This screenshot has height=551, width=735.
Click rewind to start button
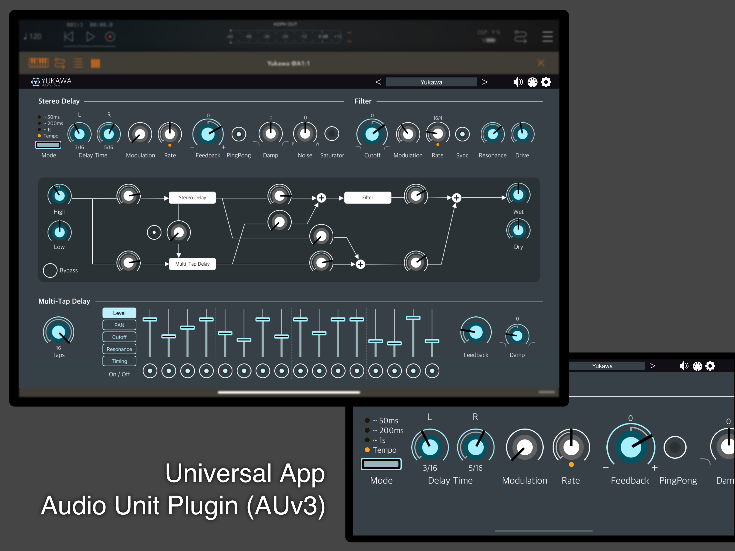[69, 37]
